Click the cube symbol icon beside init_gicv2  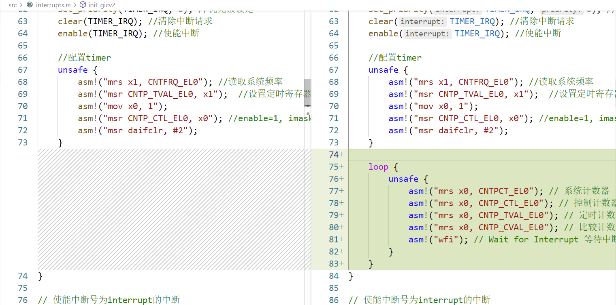coord(83,5)
